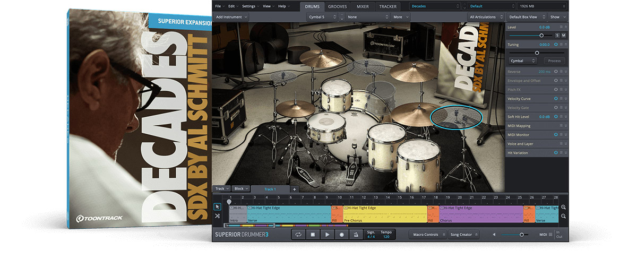The image size is (637, 259).
Task: Open the Add Instrument dropdown
Action: click(x=231, y=17)
